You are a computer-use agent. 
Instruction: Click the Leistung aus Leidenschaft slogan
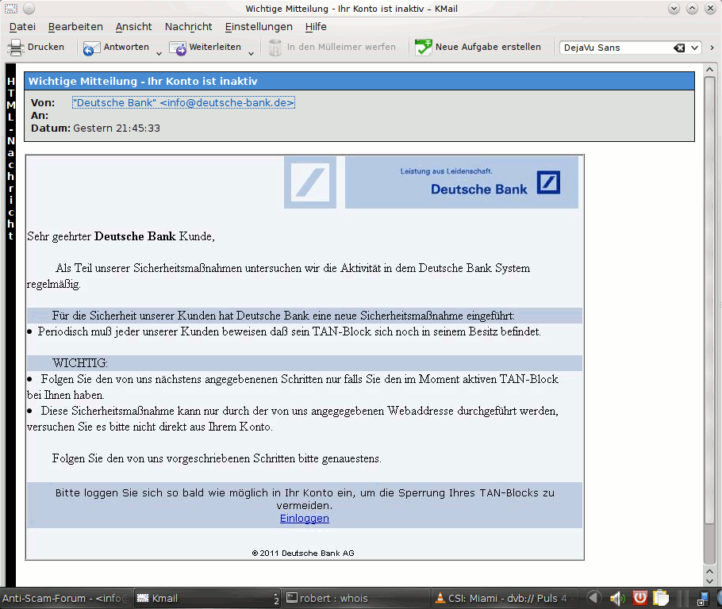pos(446,171)
